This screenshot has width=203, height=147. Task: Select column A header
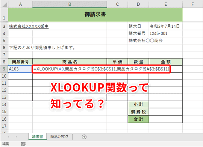[20, 4]
